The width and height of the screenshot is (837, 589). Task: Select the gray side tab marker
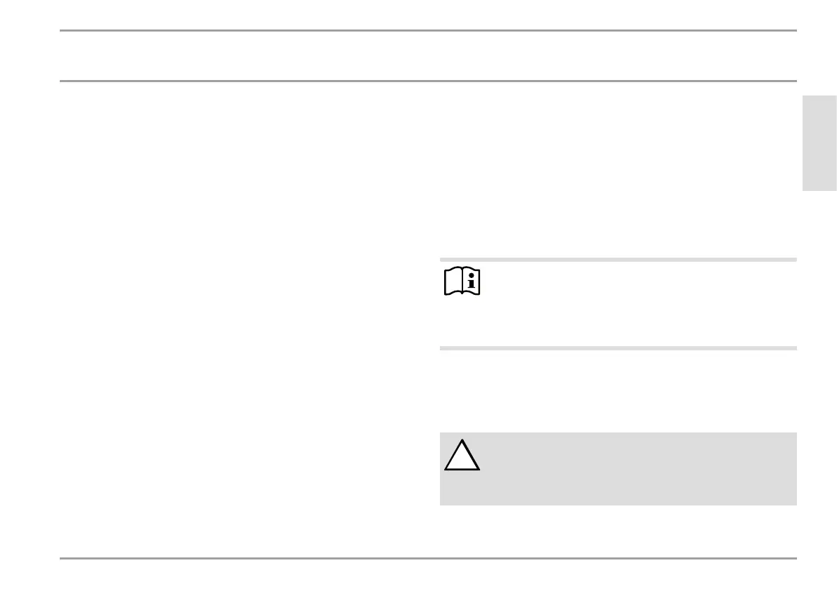tap(819, 143)
